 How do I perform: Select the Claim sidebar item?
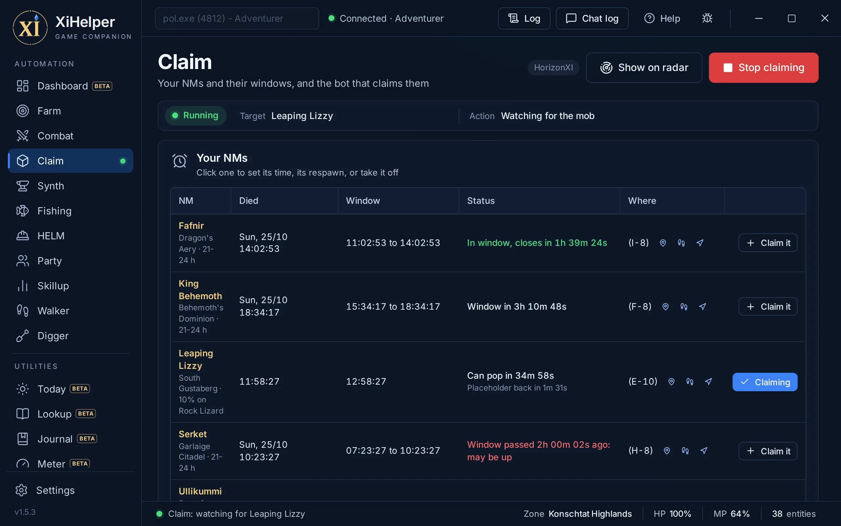[x=71, y=161]
